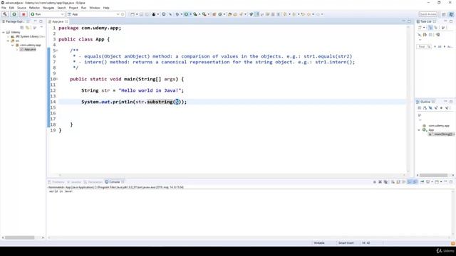Open the File menu
The width and height of the screenshot is (456, 256).
(4, 8)
